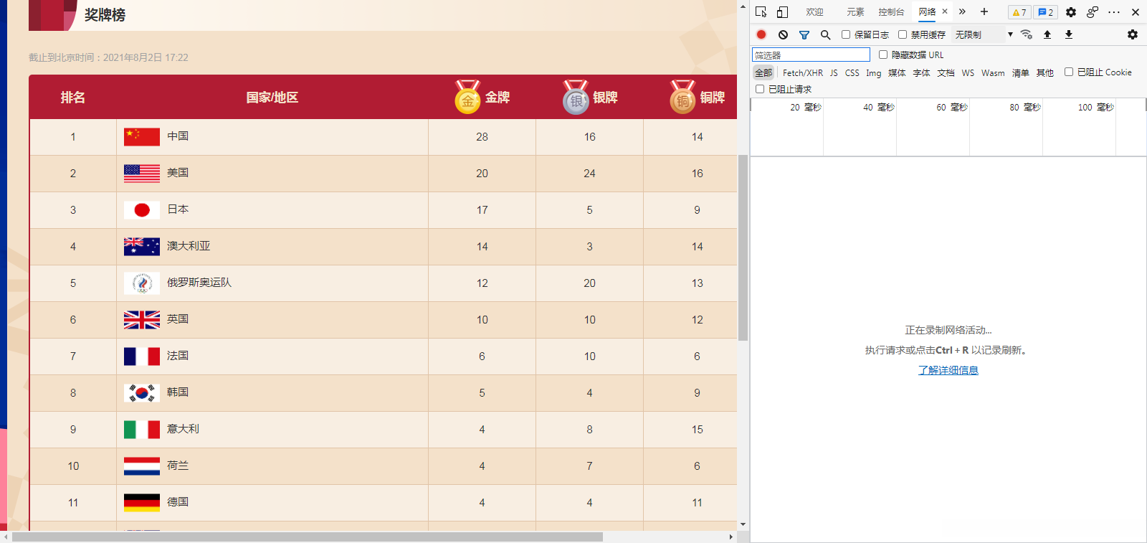The height and width of the screenshot is (543, 1147).
Task: Select the 全部 filter type
Action: pyautogui.click(x=763, y=72)
